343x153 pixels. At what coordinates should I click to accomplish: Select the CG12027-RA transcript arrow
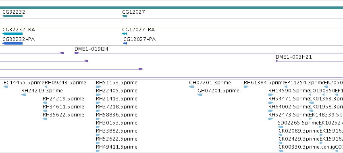tap(125, 34)
